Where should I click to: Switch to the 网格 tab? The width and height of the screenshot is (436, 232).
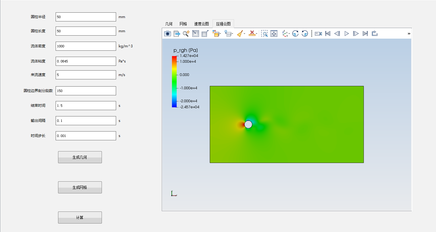(x=183, y=24)
